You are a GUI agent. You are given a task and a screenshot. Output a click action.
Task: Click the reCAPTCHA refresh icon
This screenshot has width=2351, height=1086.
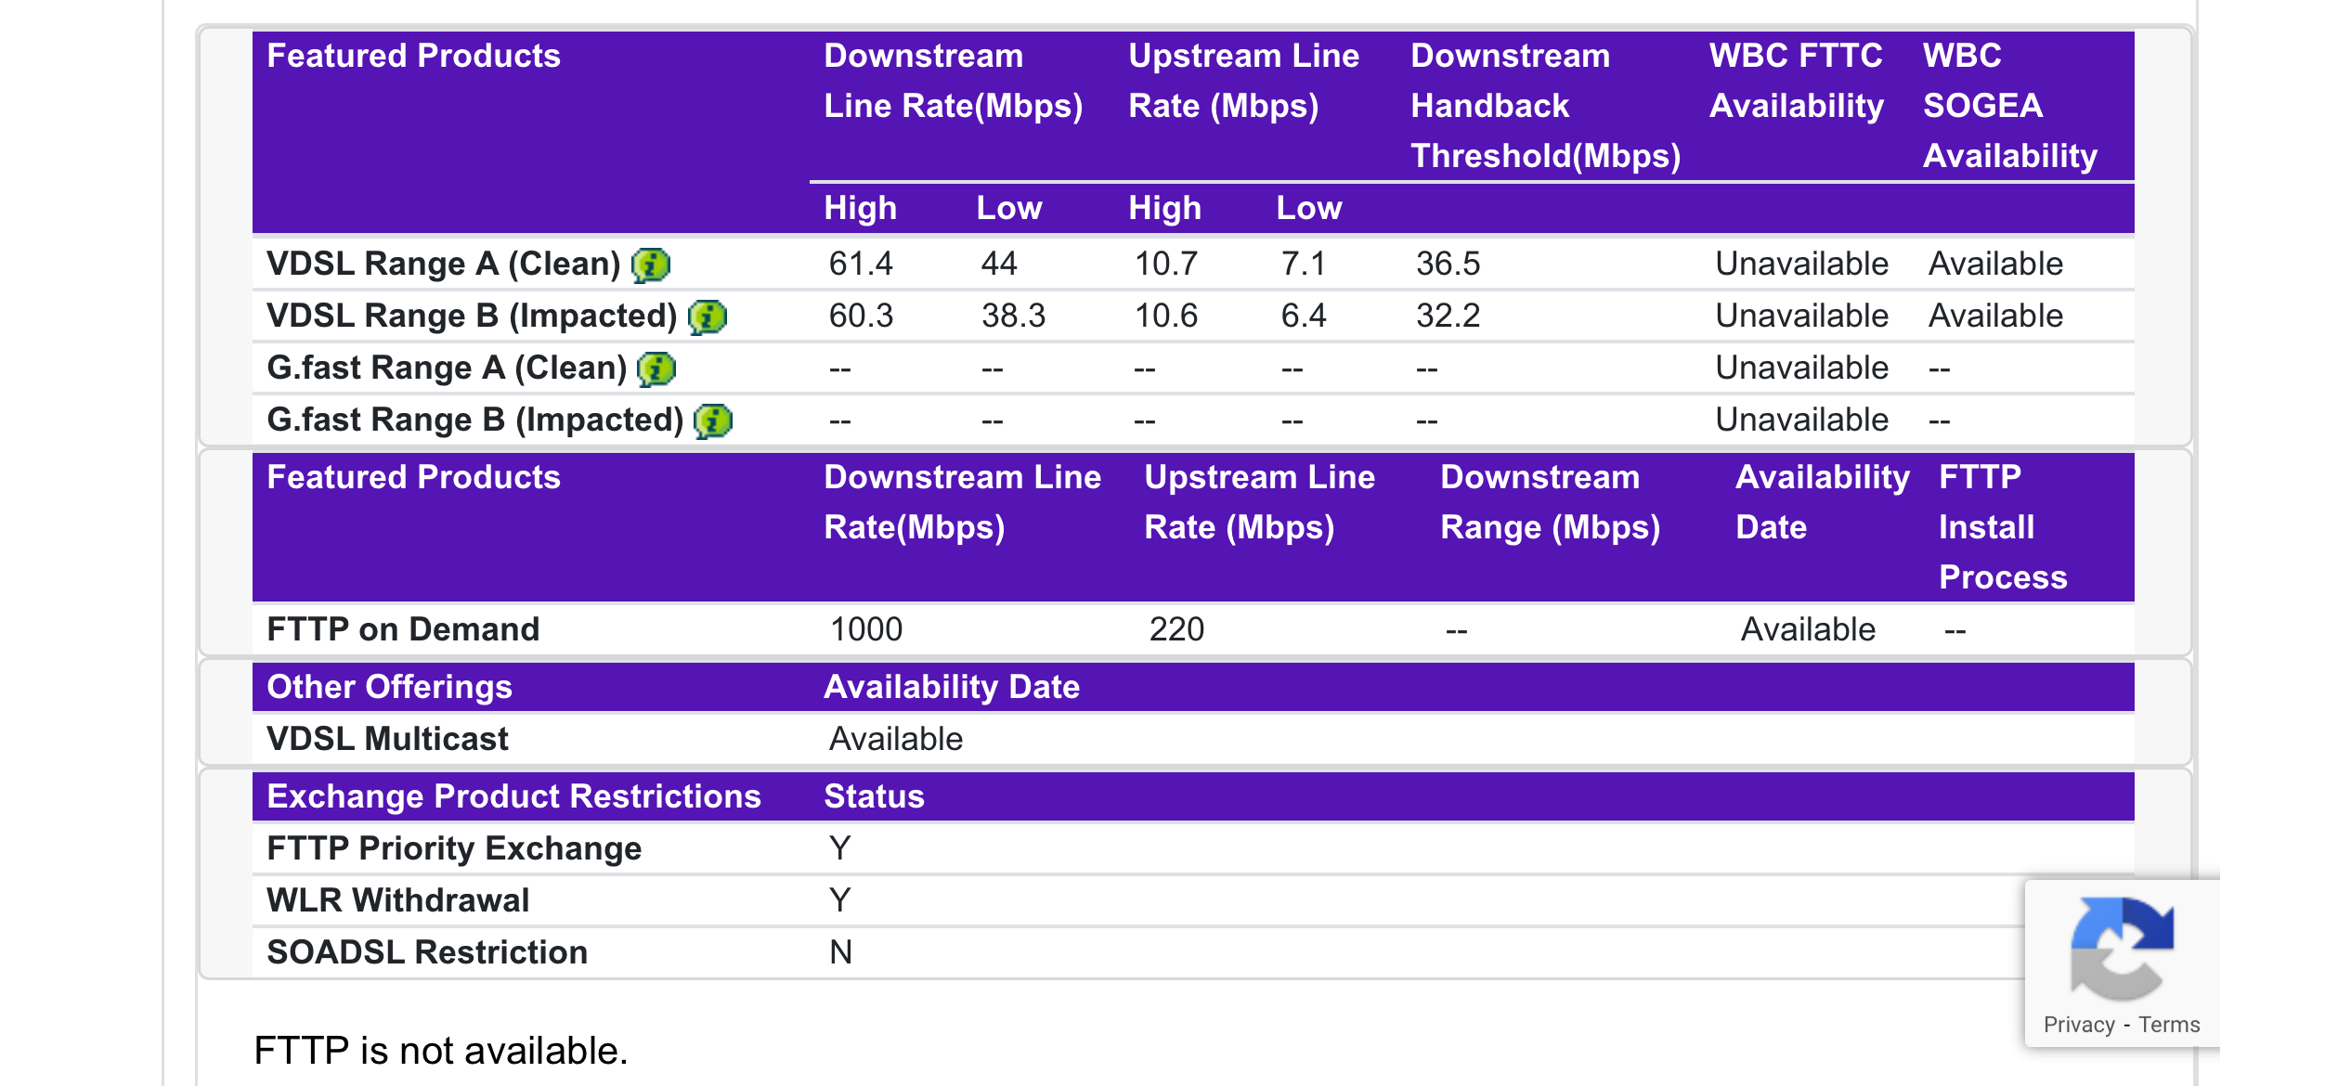(2122, 949)
